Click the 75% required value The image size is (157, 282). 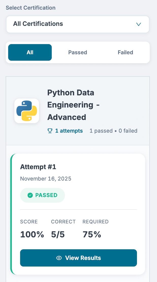pyautogui.click(x=92, y=235)
